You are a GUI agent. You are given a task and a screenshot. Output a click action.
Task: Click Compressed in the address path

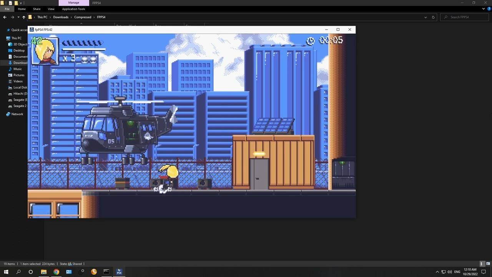click(x=83, y=17)
